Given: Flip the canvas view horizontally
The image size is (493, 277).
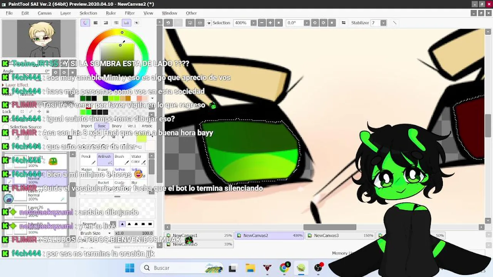Looking at the screenshot, I should pyautogui.click(x=344, y=23).
